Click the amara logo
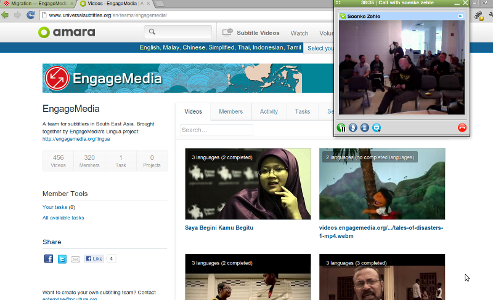 pyautogui.click(x=67, y=33)
